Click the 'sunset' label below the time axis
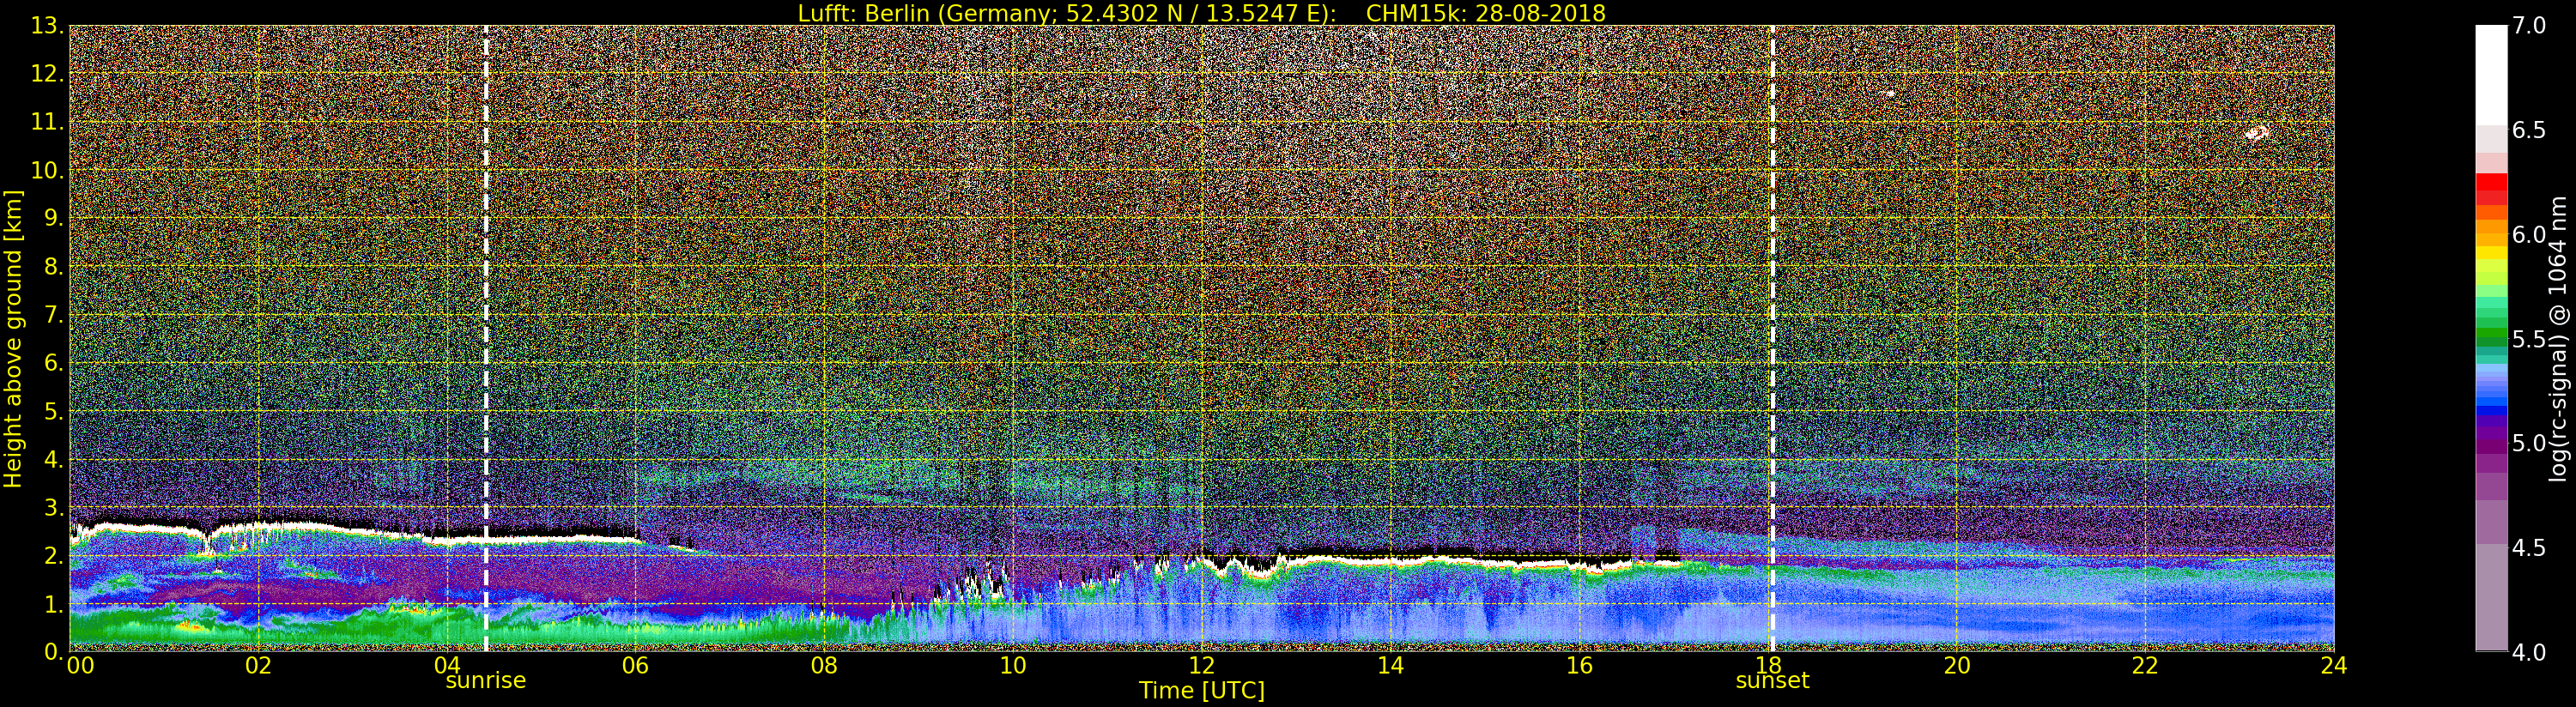 (x=1772, y=681)
